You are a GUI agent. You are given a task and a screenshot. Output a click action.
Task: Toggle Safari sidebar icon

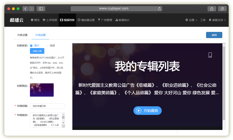41,9
